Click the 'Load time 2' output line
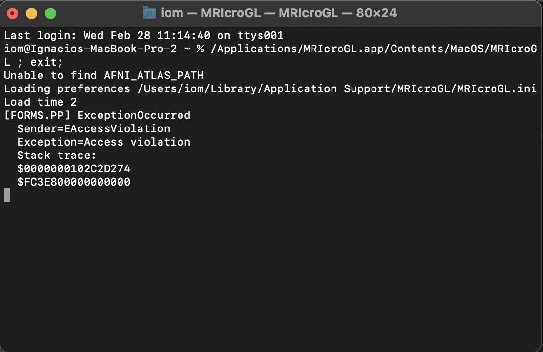This screenshot has width=543, height=352. click(40, 102)
